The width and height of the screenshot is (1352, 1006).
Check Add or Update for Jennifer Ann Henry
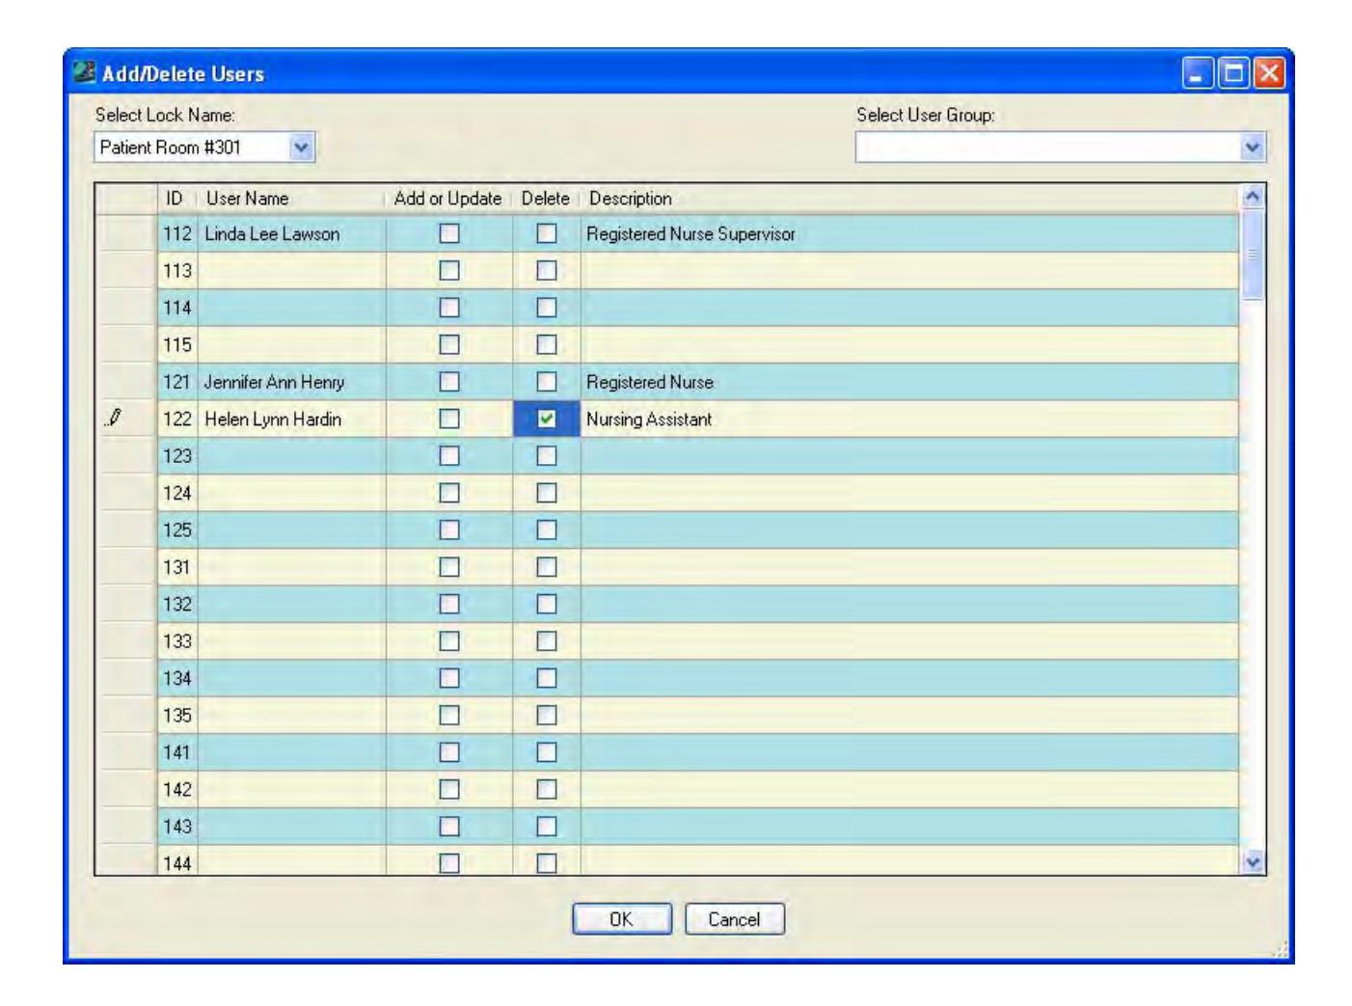(x=449, y=382)
